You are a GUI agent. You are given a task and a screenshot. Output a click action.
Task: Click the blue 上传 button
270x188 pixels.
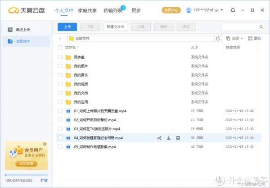[67, 27]
